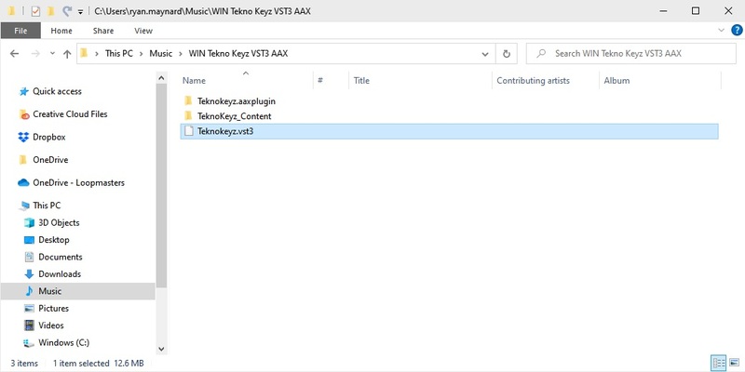Click the Forward navigation arrow
Image resolution: width=745 pixels, height=372 pixels.
(35, 54)
